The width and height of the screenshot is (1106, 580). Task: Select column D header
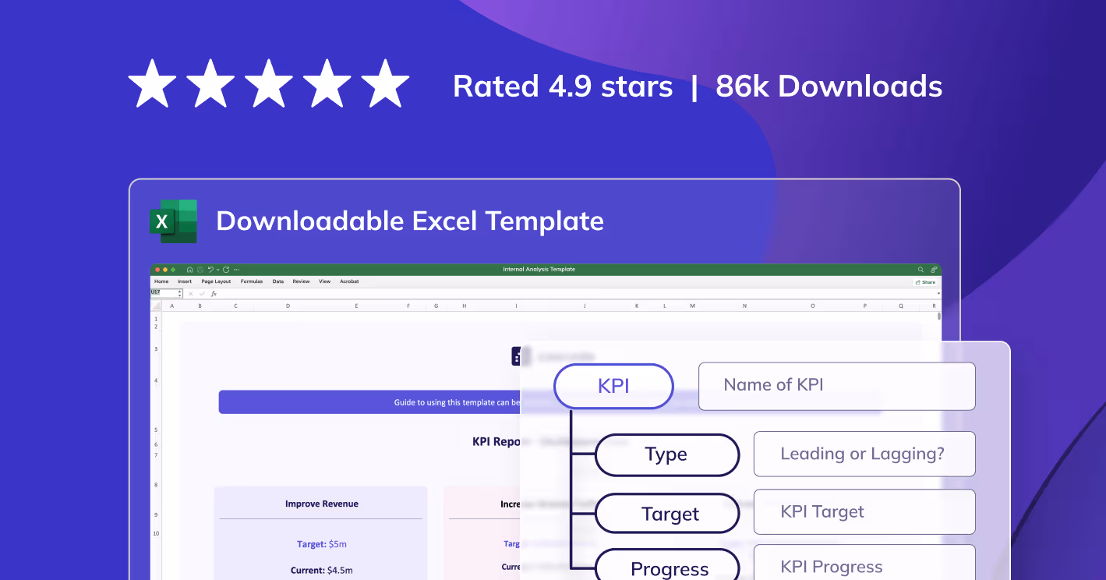click(288, 306)
